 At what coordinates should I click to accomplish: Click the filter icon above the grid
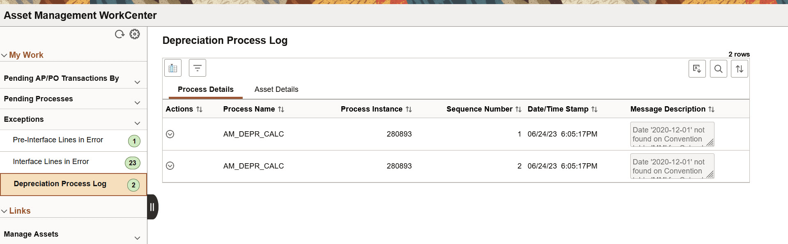click(198, 68)
